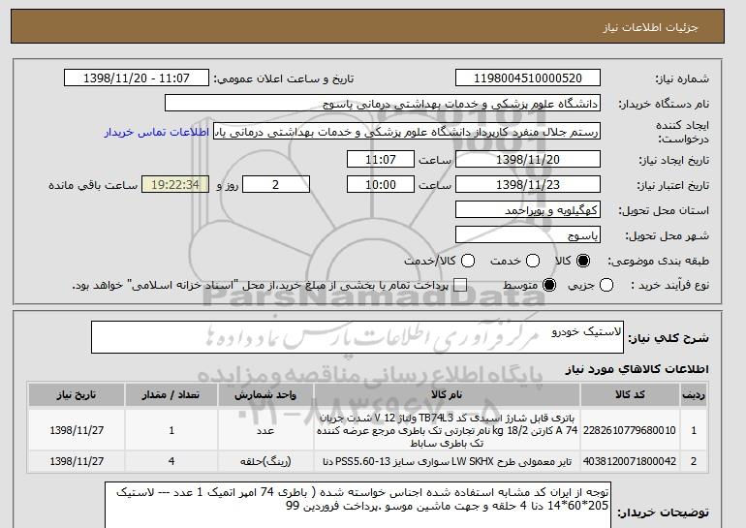
Task: Click the need date in the battery row
Action: [x=77, y=430]
